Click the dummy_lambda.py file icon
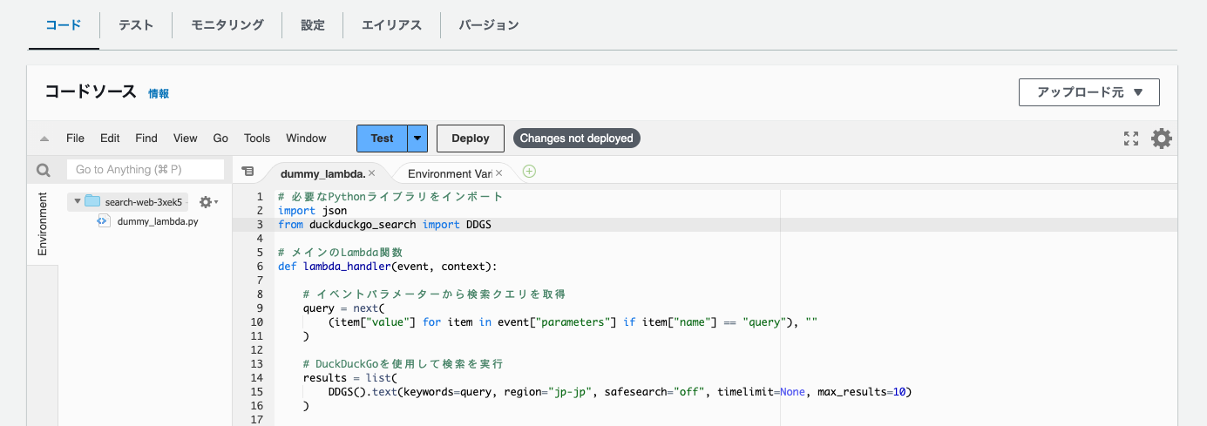 [103, 221]
